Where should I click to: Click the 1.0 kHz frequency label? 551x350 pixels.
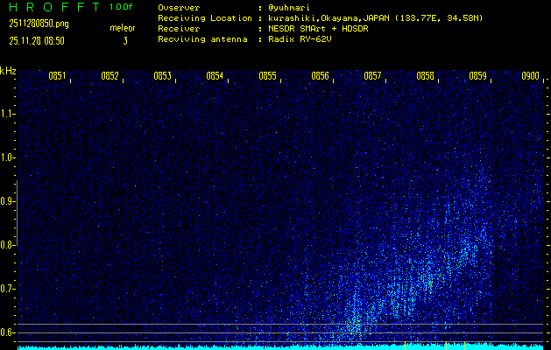8,157
